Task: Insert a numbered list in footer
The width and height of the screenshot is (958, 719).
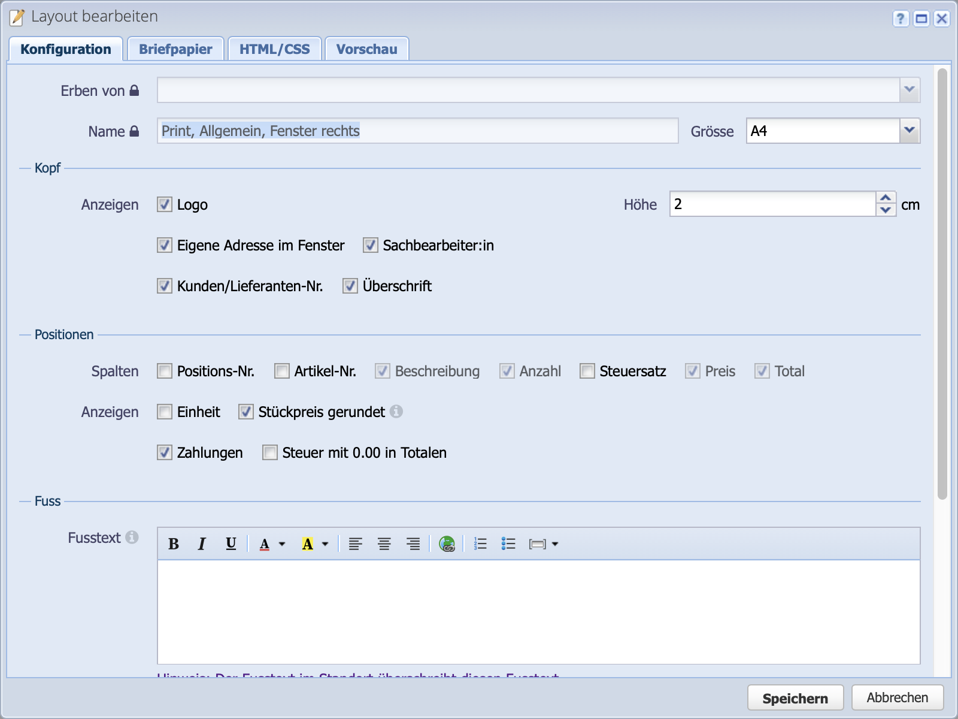Action: pyautogui.click(x=480, y=544)
